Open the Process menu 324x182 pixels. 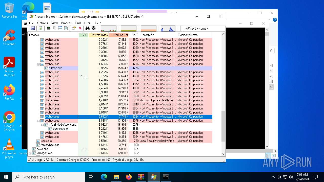(66, 23)
